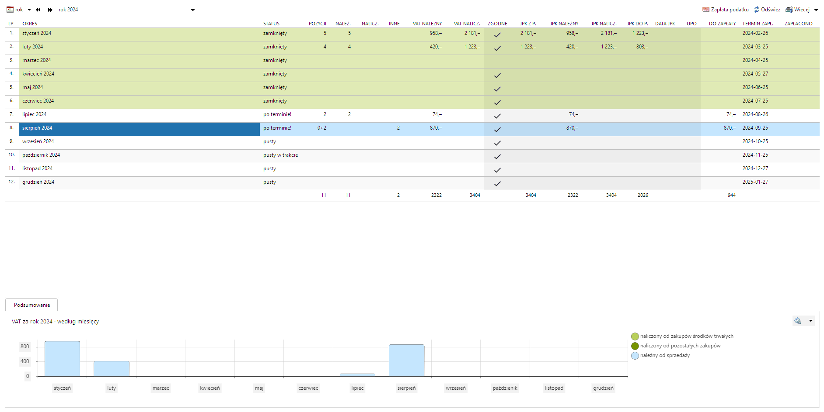
Task: Select the sierpień 2024 row
Action: [139, 128]
